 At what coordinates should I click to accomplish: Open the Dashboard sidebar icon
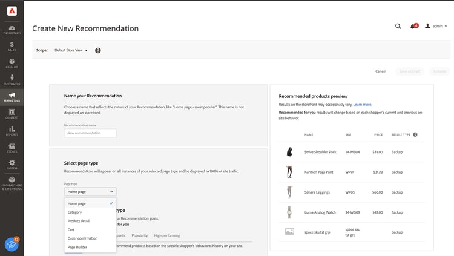(x=12, y=28)
